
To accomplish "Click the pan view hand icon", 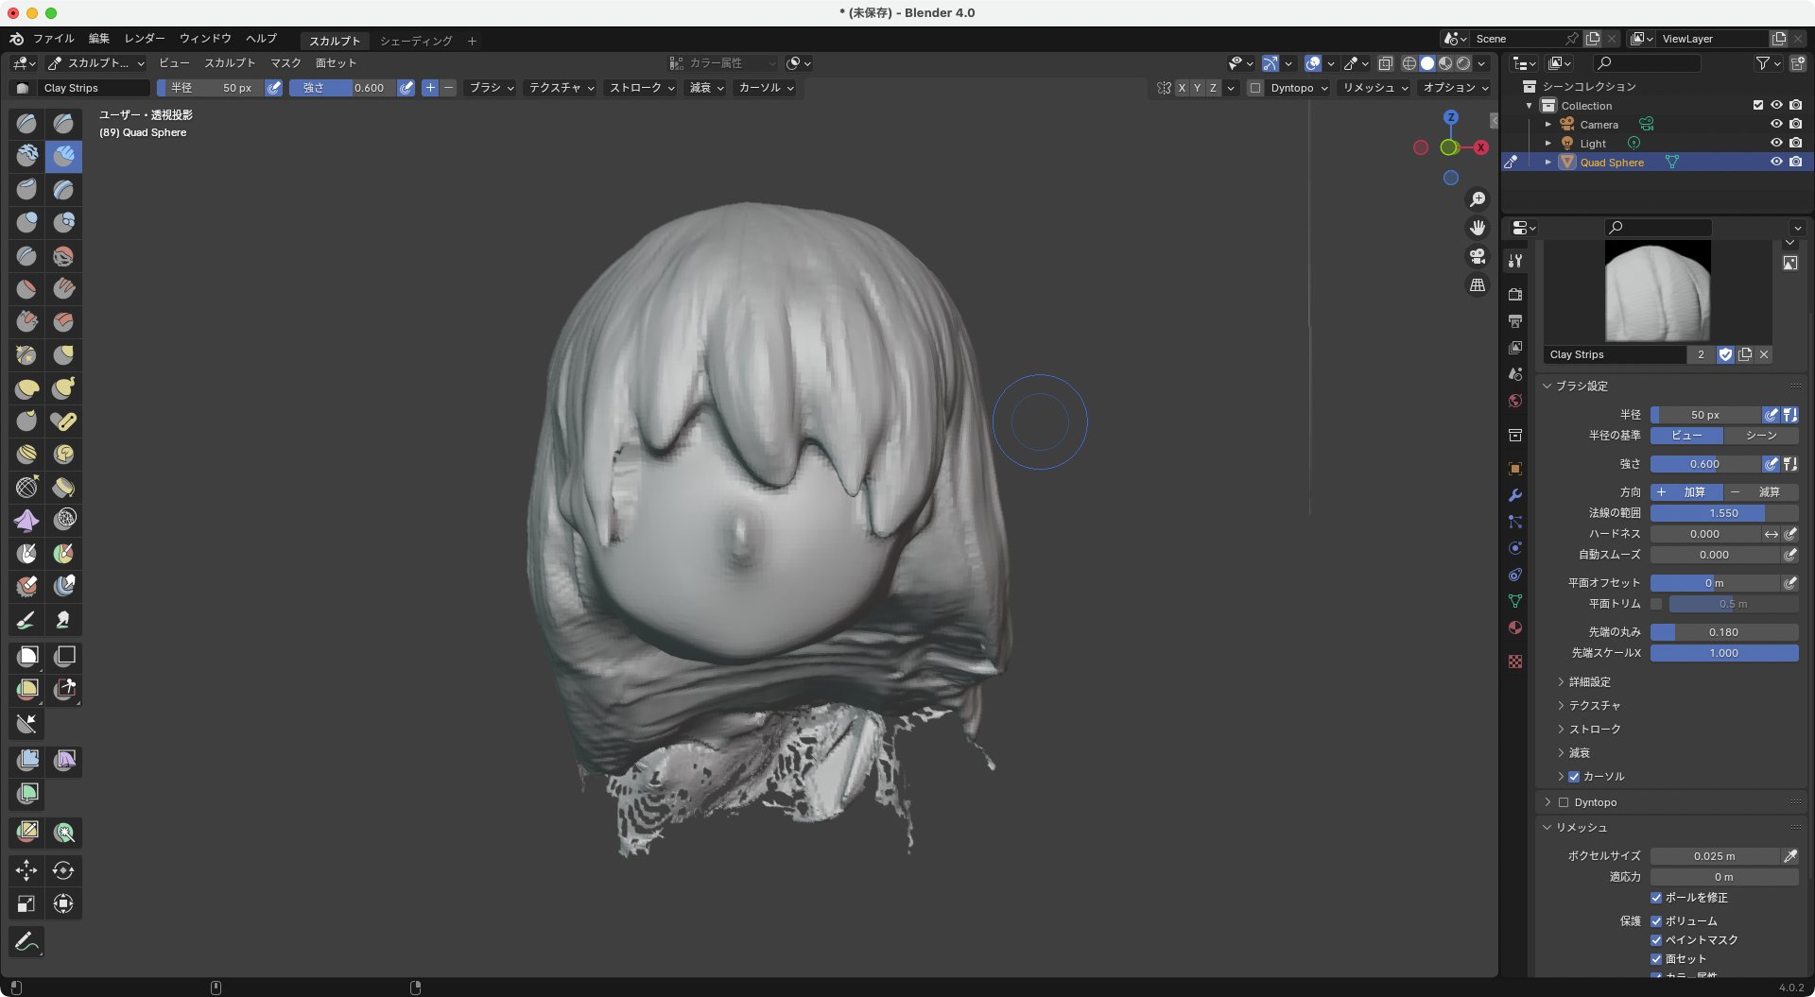I will (x=1478, y=228).
